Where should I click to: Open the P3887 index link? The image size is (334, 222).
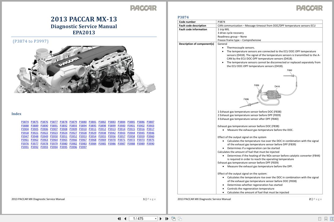(151, 122)
